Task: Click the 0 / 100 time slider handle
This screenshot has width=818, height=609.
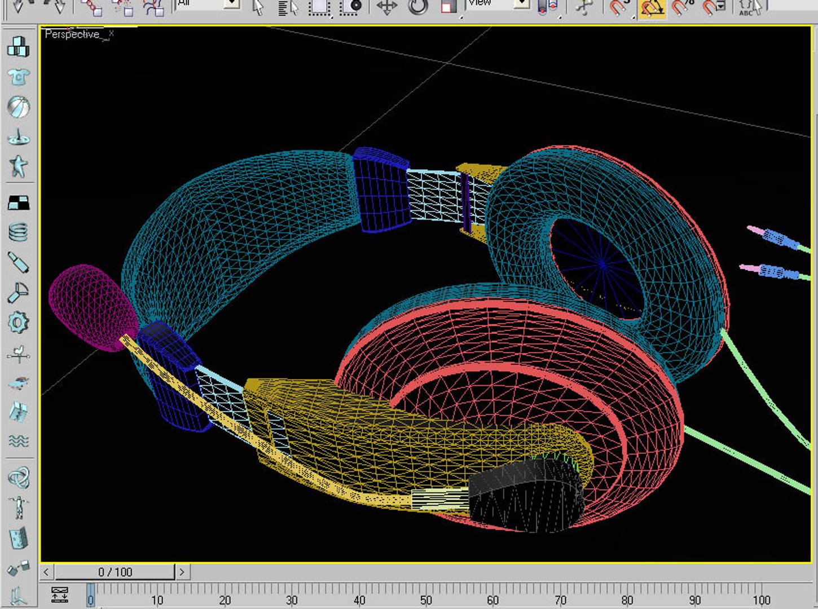Action: pos(115,572)
